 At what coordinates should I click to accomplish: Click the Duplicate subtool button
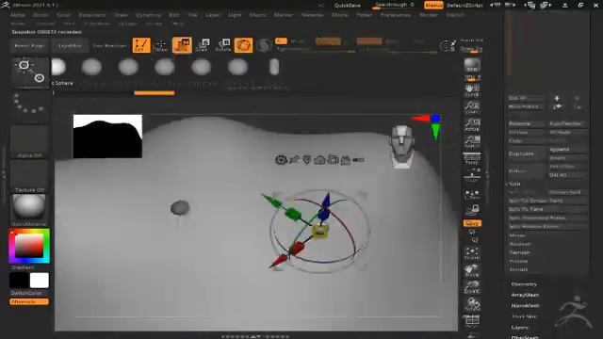pos(526,153)
